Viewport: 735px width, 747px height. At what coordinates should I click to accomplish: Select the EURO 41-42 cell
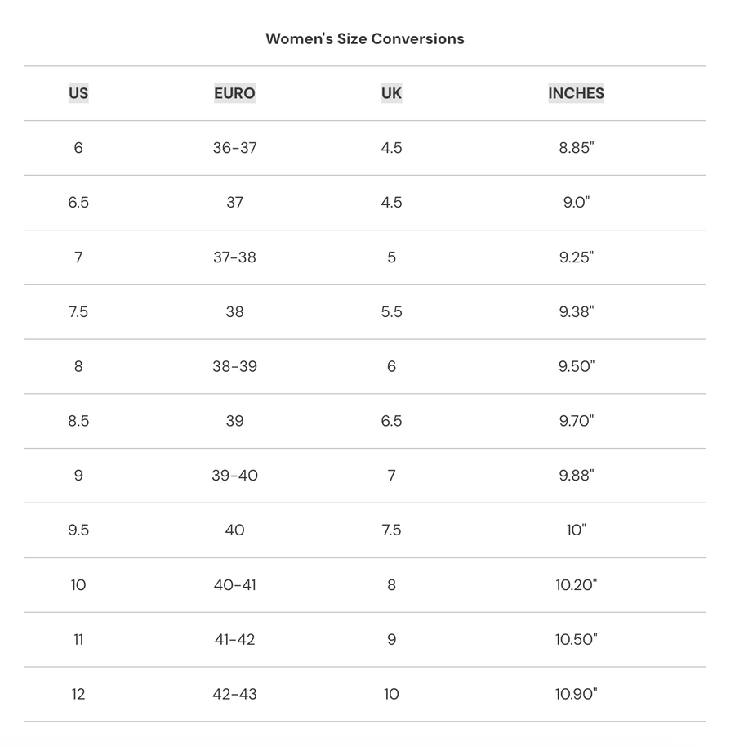[234, 639]
